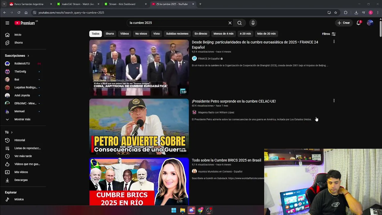Open title Presidente Petro sorprende CELAC-UE
Screen dimensions: 382x215
[234, 101]
